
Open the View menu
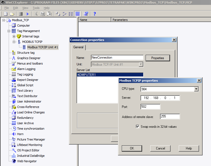tap(25, 8)
